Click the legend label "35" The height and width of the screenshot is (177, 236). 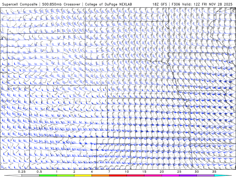click(x=214, y=172)
